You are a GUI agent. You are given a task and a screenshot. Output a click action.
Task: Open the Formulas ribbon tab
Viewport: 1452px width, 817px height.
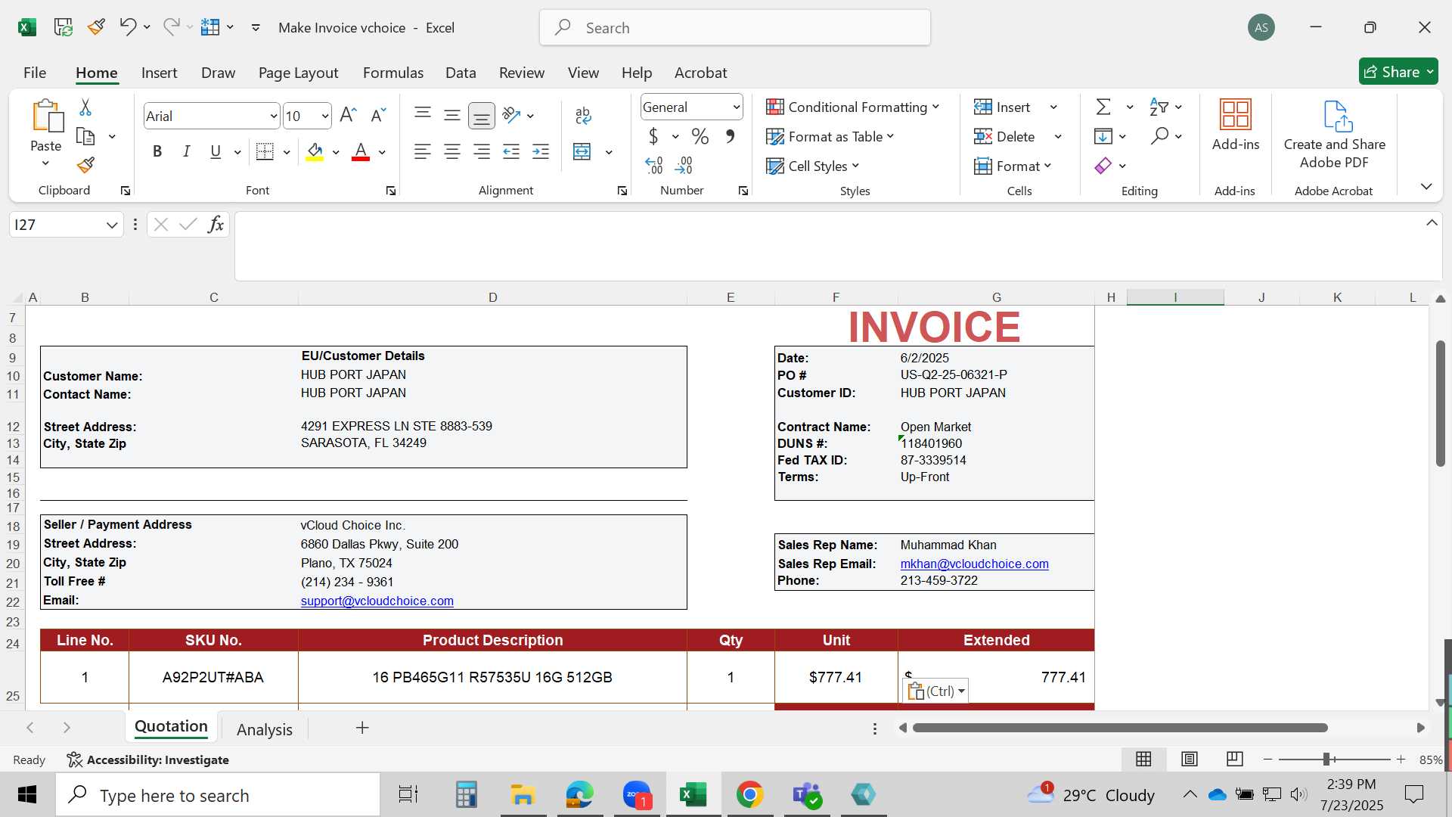(392, 73)
